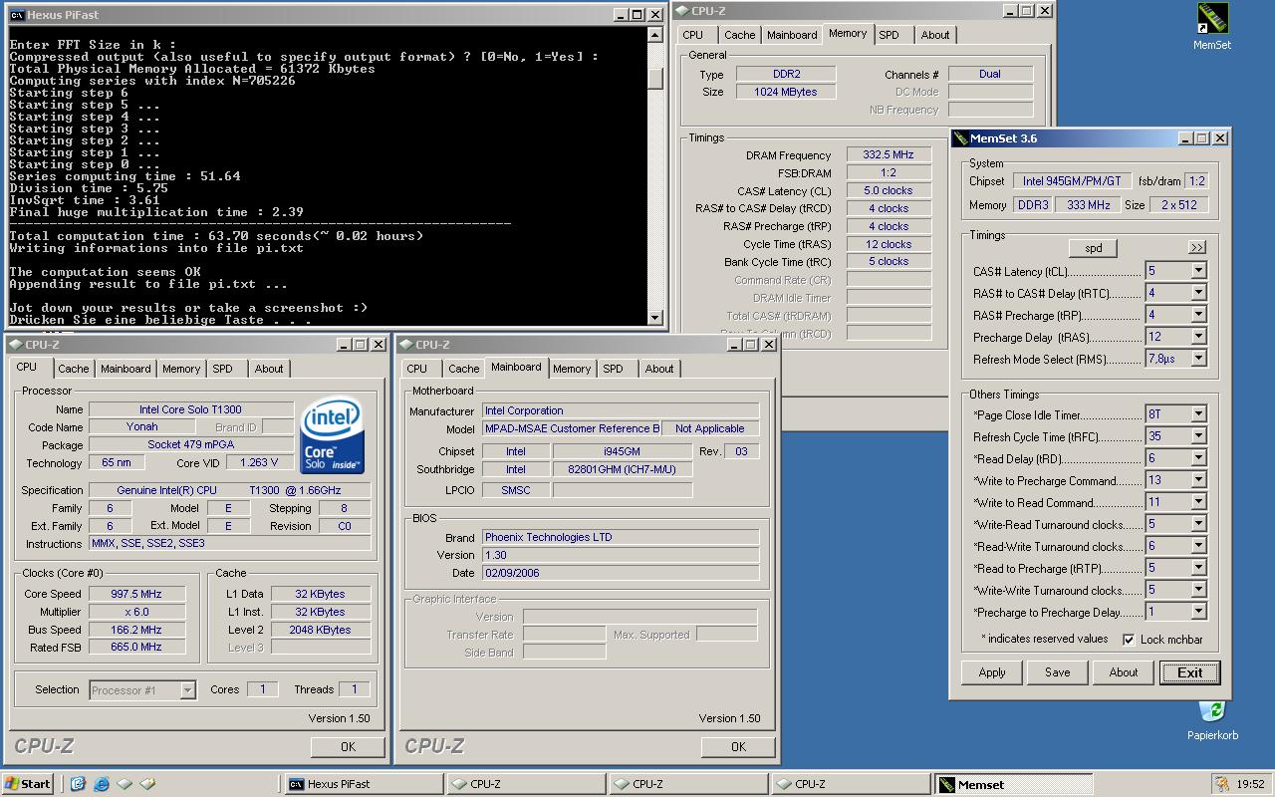Screen dimensions: 1275x797
Task: Expand the Refresh Cycle Time (tRFC) dropdown
Action: click(1198, 436)
